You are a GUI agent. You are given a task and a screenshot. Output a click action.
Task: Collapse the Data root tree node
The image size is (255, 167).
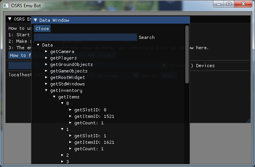[38, 45]
